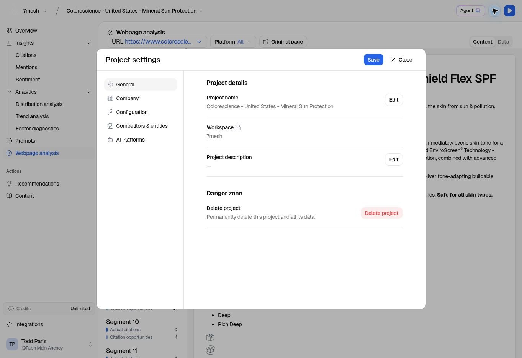Click the Agent button
The width and height of the screenshot is (522, 358).
pos(470,11)
